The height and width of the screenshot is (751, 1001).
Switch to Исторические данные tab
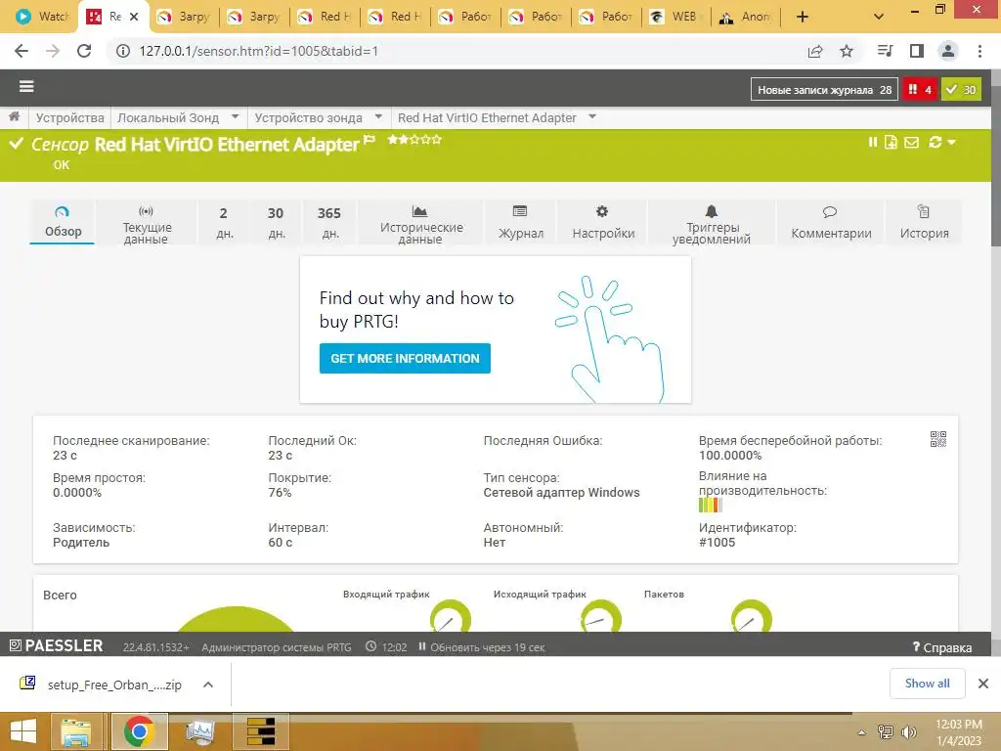pyautogui.click(x=420, y=222)
